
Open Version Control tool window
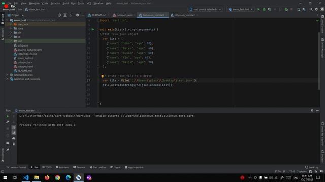pos(17,167)
